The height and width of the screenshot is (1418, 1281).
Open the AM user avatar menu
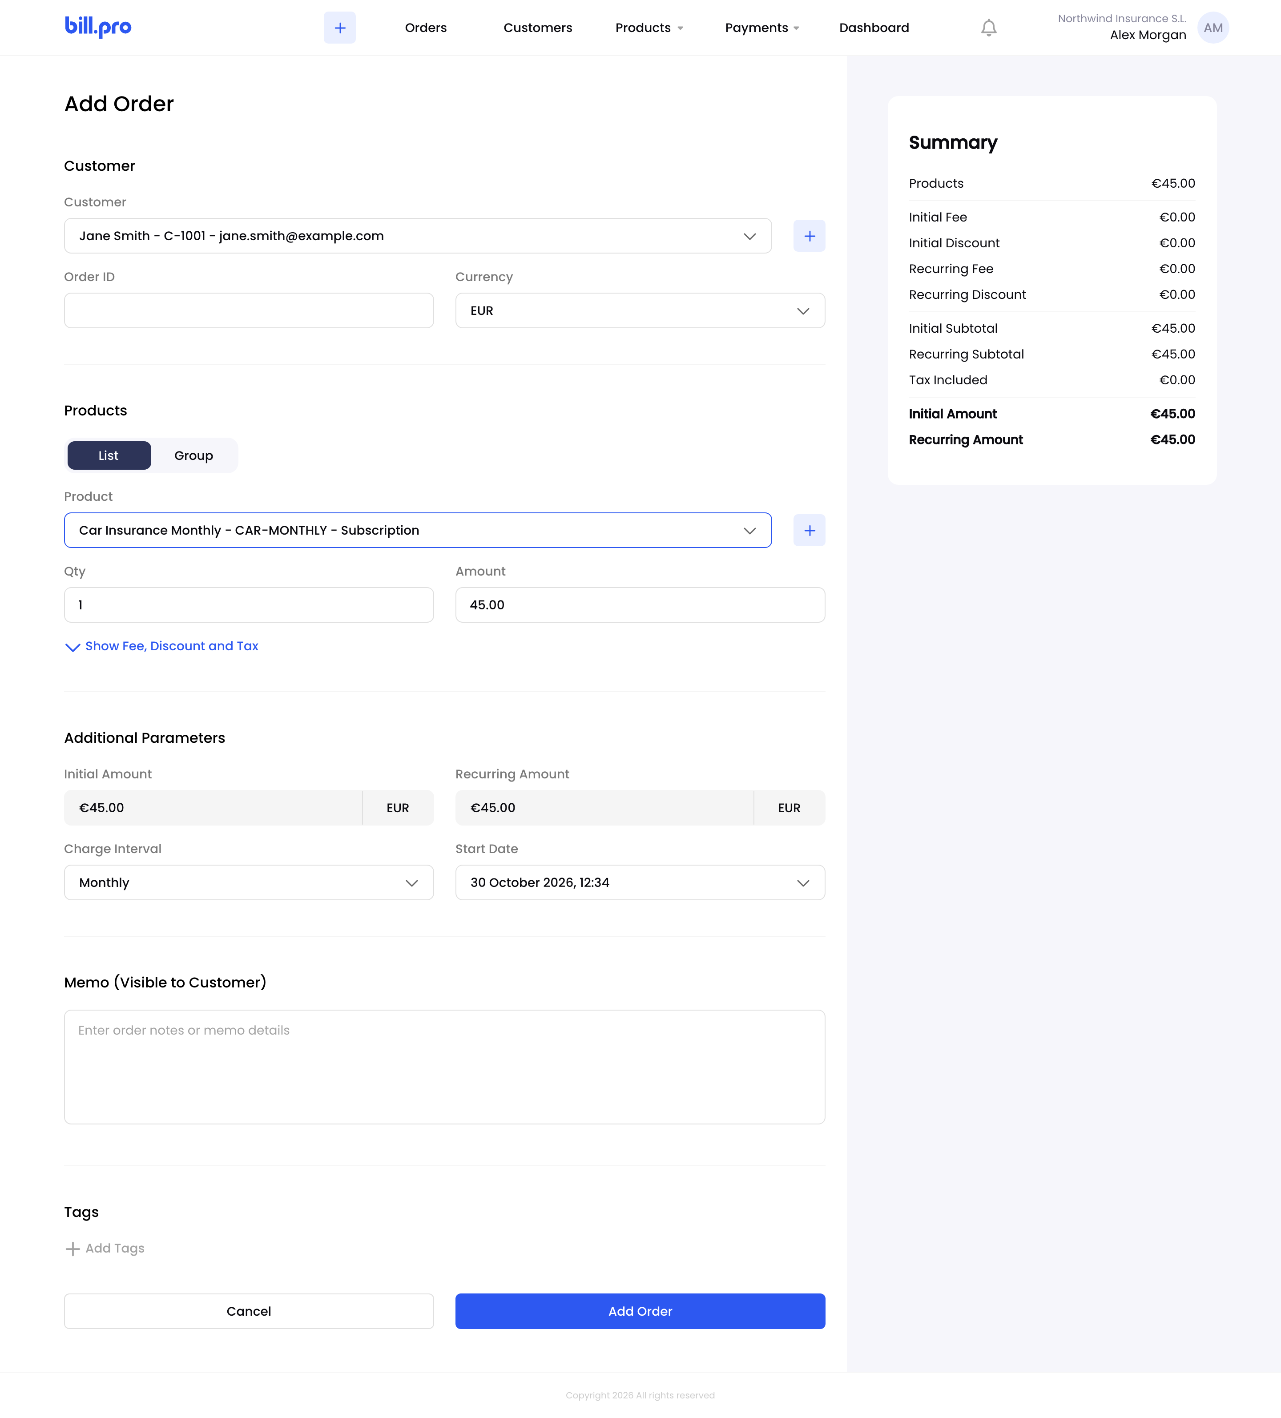1213,28
